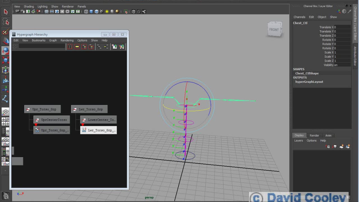Open Hypergraph Rendering menu
This screenshot has height=202, width=359.
tap(67, 40)
